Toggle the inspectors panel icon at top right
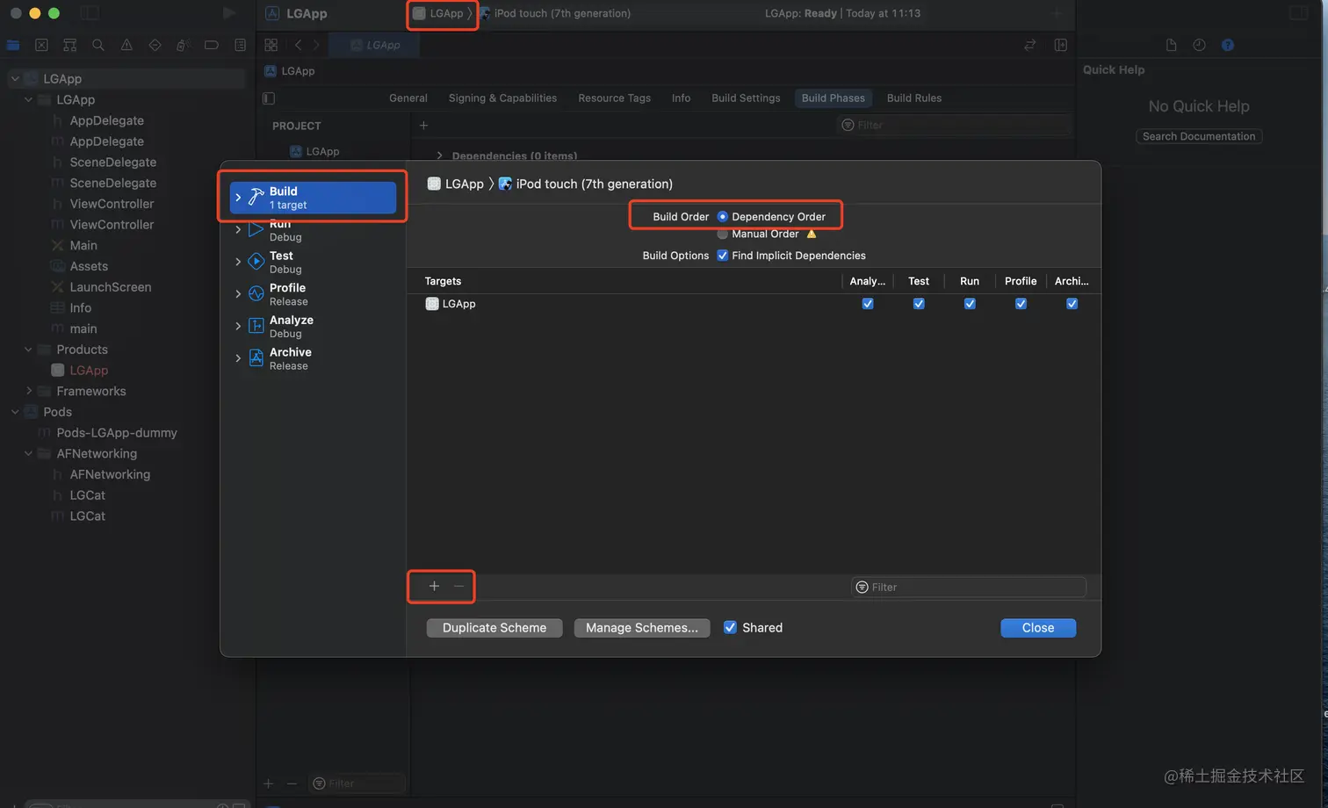This screenshot has width=1328, height=808. [1298, 13]
